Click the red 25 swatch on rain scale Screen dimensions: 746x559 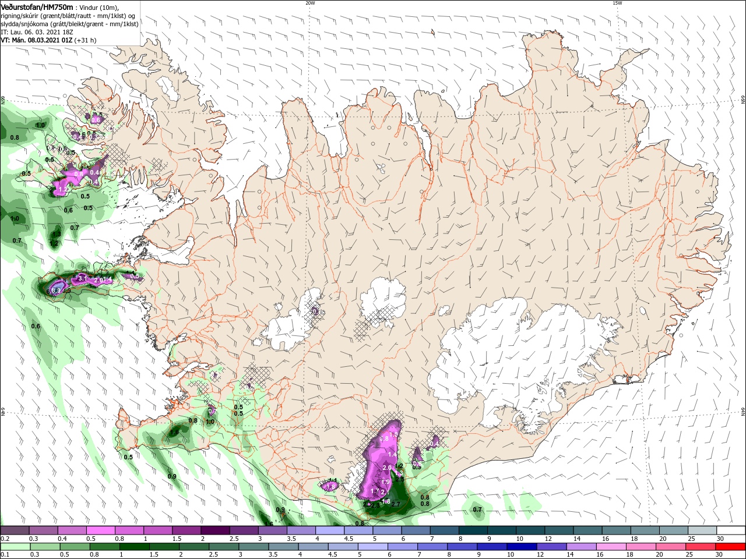tap(701, 547)
